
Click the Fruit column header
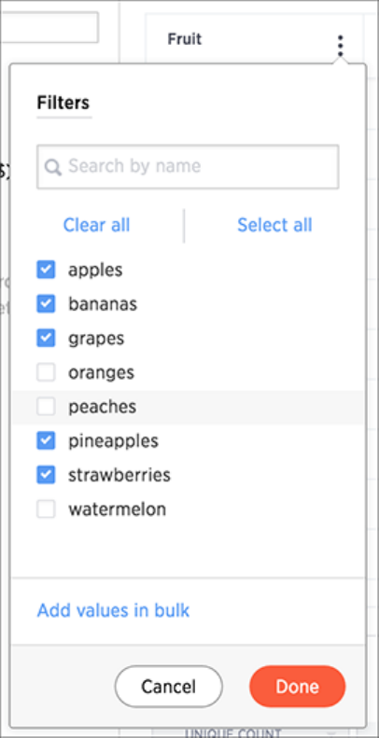coord(185,39)
